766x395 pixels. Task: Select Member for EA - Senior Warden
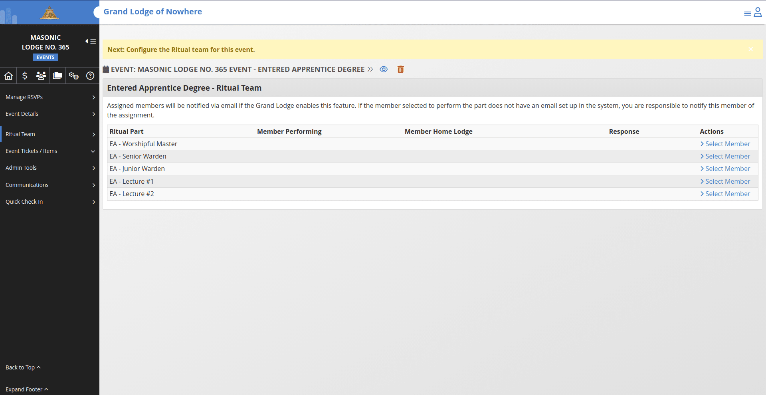(x=725, y=156)
